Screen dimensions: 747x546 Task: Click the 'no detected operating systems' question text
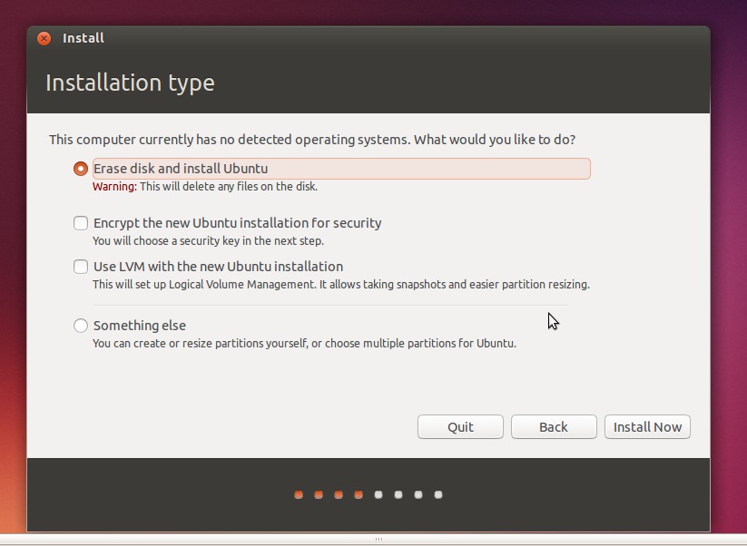click(312, 140)
